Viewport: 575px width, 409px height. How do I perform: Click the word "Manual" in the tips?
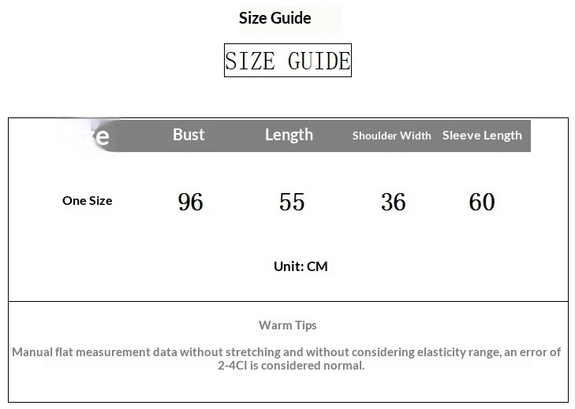click(33, 351)
